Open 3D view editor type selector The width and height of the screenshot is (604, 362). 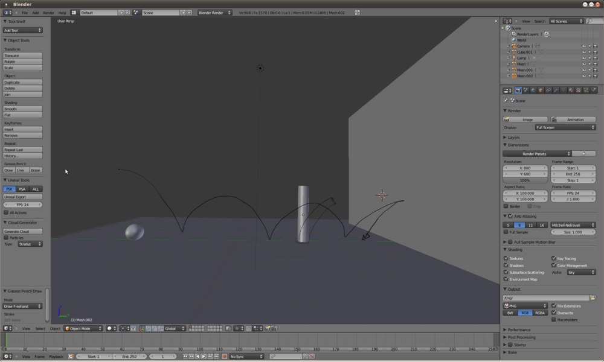pos(8,329)
